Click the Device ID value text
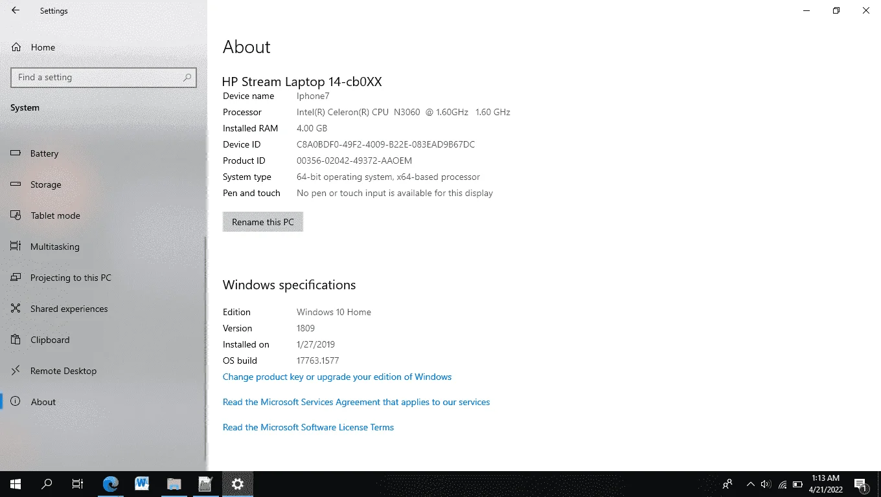The width and height of the screenshot is (881, 497). [385, 144]
